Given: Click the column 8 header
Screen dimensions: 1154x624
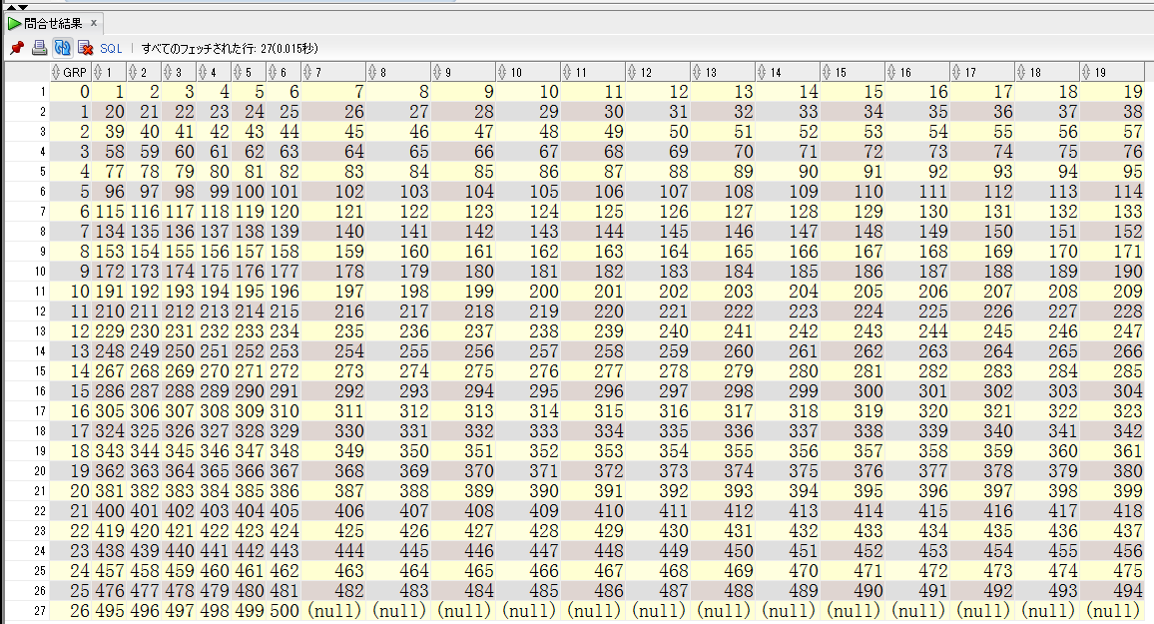Looking at the screenshot, I should (398, 73).
